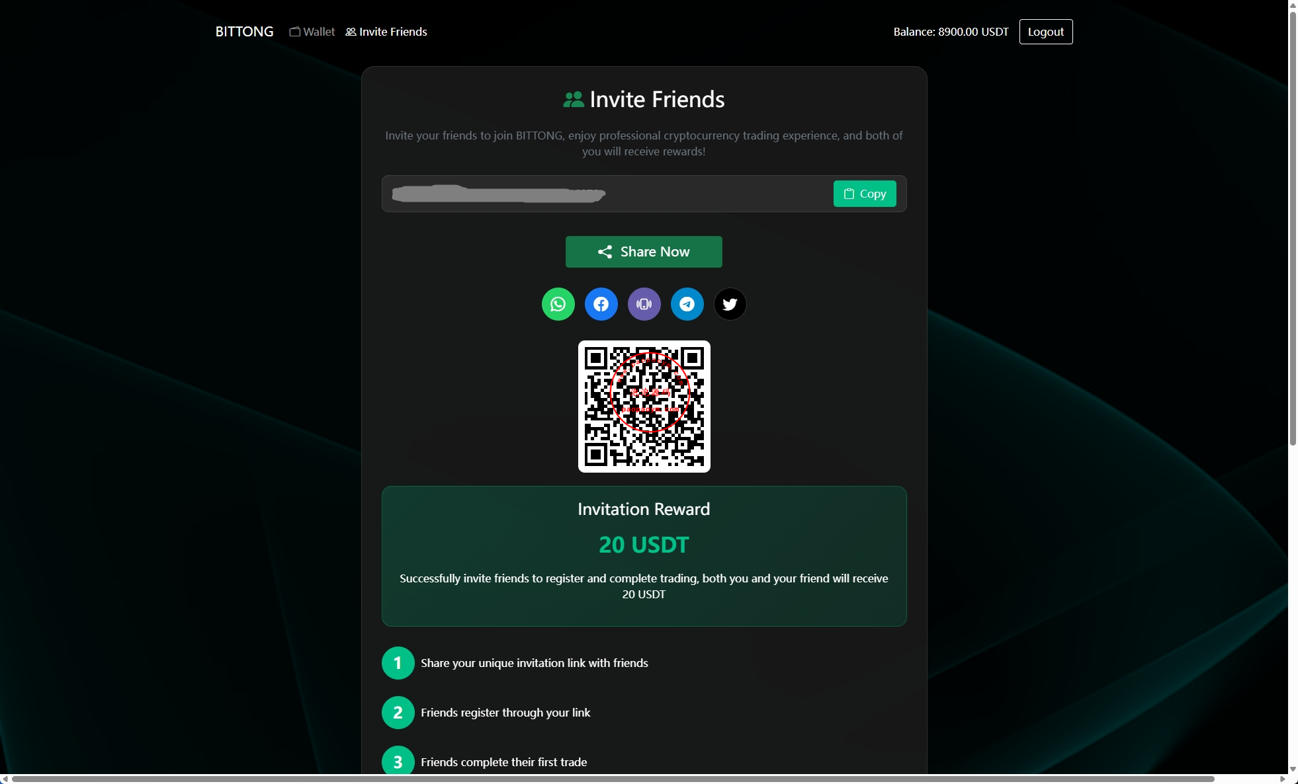This screenshot has height=784, width=1298.
Task: Click step 1 number circle
Action: (x=398, y=663)
